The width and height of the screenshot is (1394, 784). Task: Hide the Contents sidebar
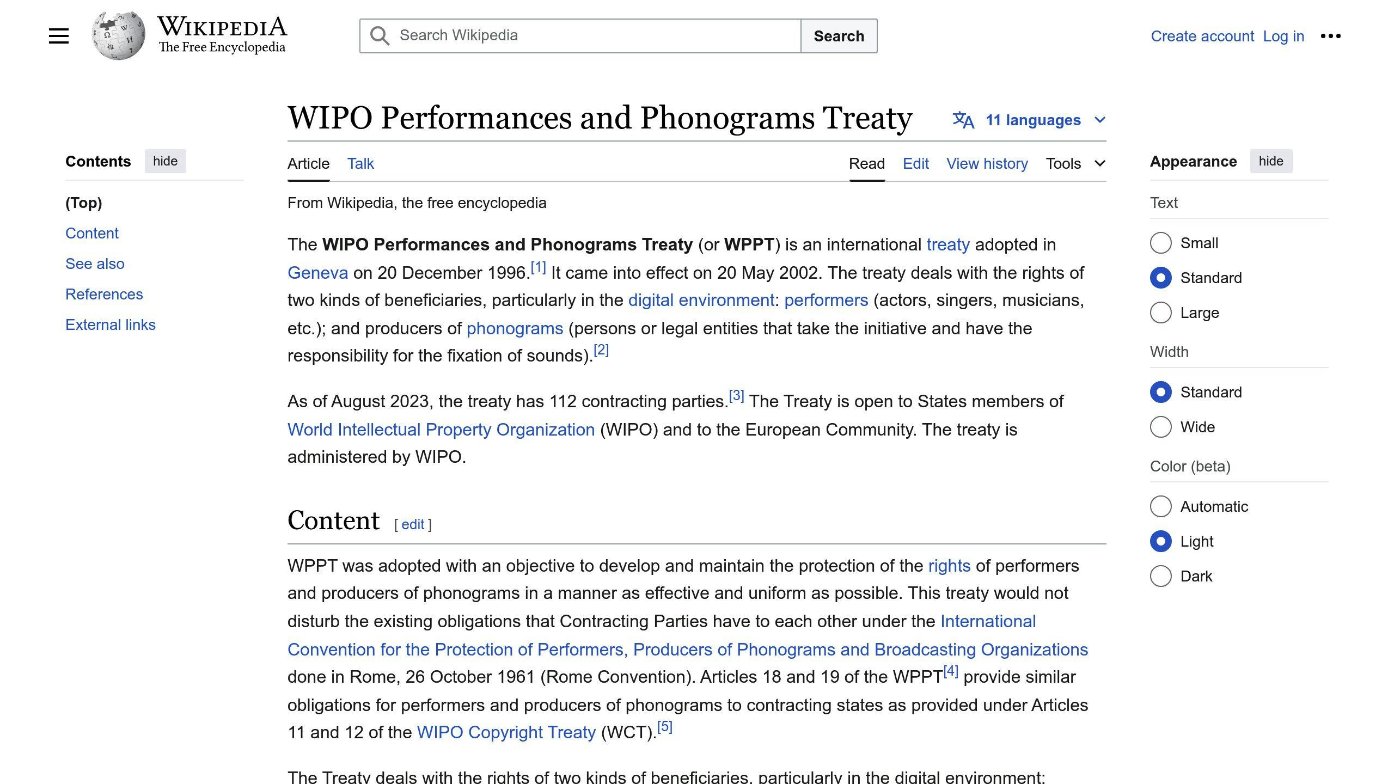[165, 161]
